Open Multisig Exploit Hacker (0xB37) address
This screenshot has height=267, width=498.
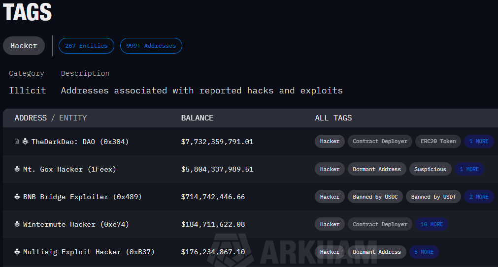[x=89, y=252]
